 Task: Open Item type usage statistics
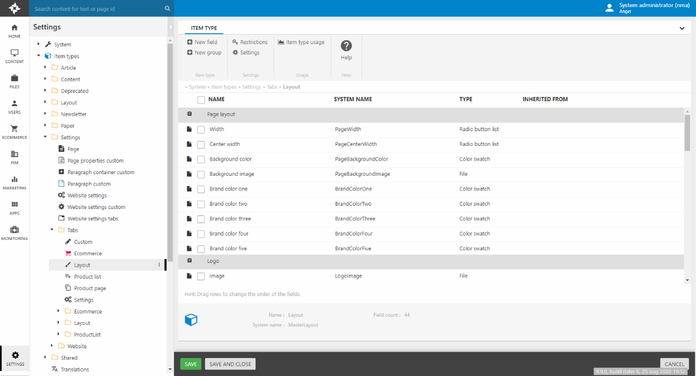pyautogui.click(x=301, y=42)
